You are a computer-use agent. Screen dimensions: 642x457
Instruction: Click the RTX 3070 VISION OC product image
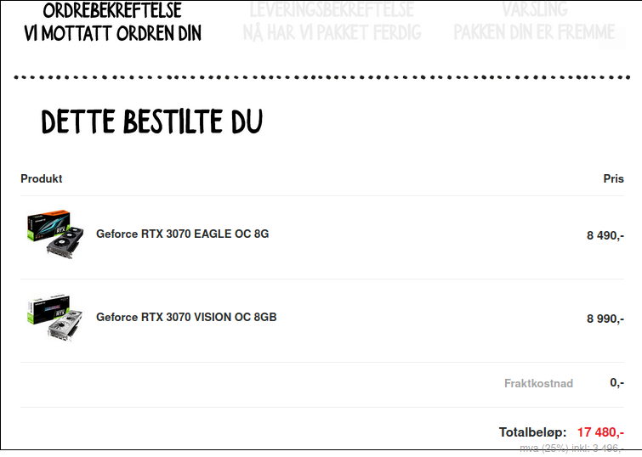click(55, 317)
